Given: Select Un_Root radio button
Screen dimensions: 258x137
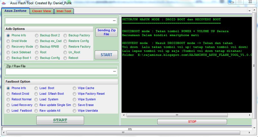Looking at the screenshot, I should [x=65, y=52].
